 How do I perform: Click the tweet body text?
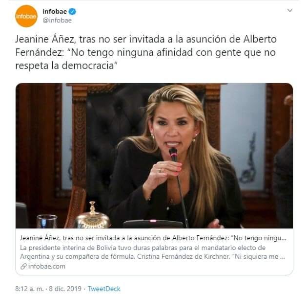click(x=146, y=52)
